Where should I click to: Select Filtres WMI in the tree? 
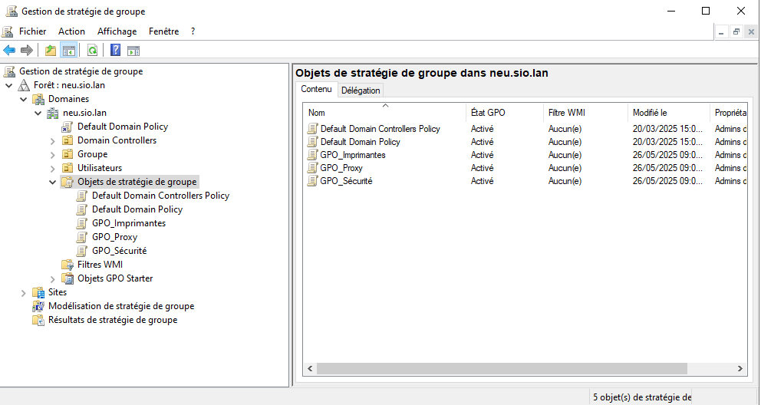point(100,265)
